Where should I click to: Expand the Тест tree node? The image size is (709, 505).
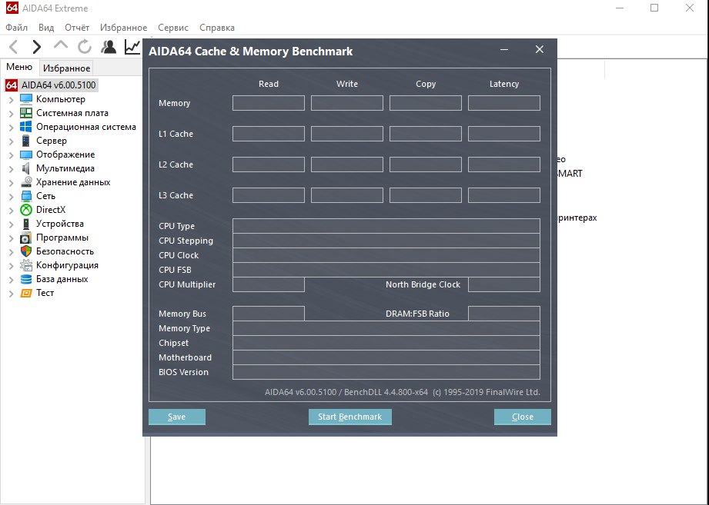point(12,294)
